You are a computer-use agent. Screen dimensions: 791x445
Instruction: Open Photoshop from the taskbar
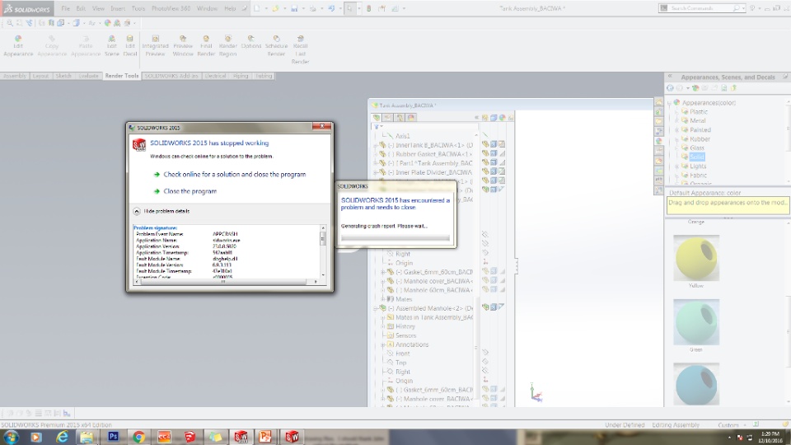[113, 437]
